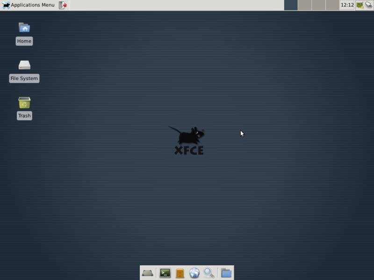Switch to the second workspace
The width and height of the screenshot is (374, 280).
point(304,5)
